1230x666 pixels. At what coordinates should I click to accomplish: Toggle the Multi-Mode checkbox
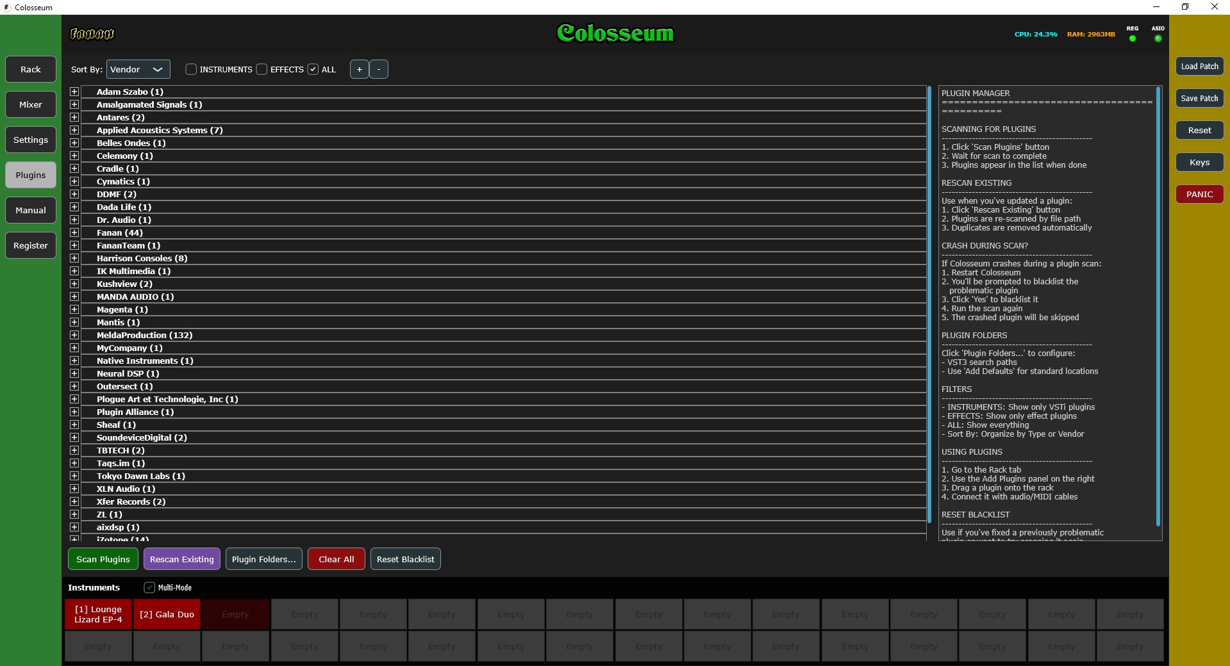[x=149, y=587]
